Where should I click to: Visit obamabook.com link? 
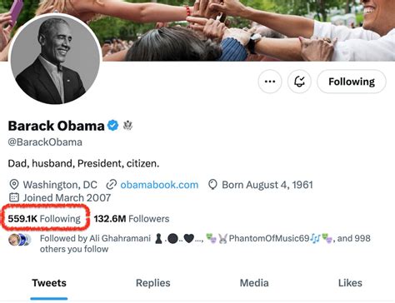pyautogui.click(x=159, y=185)
